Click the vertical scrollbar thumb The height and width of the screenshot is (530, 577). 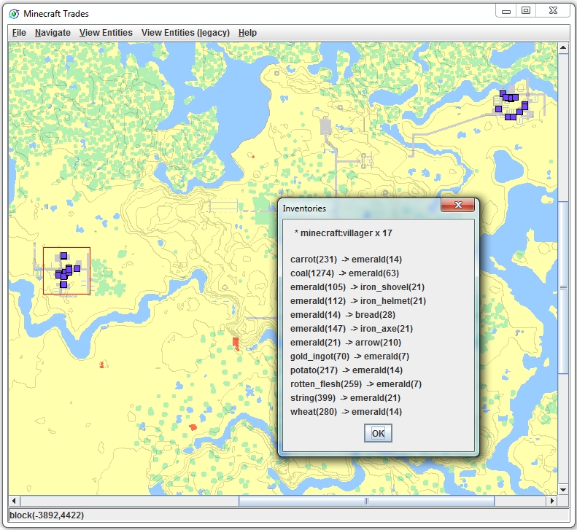point(563,288)
